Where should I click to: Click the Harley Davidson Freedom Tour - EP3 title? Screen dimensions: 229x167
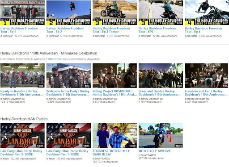(157, 30)
